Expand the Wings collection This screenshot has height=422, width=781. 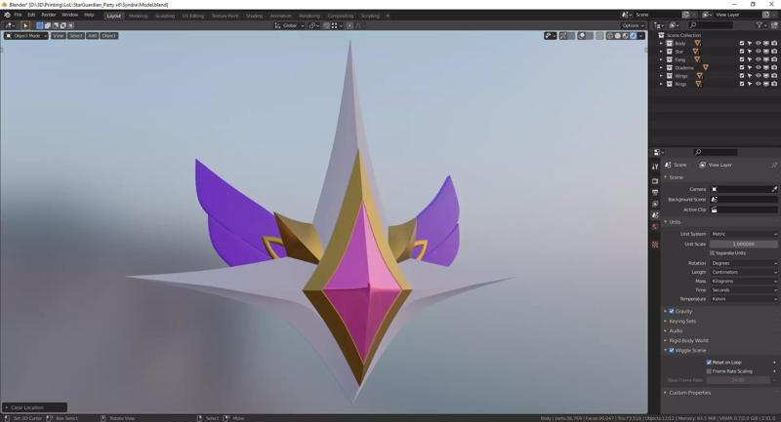pyautogui.click(x=661, y=76)
